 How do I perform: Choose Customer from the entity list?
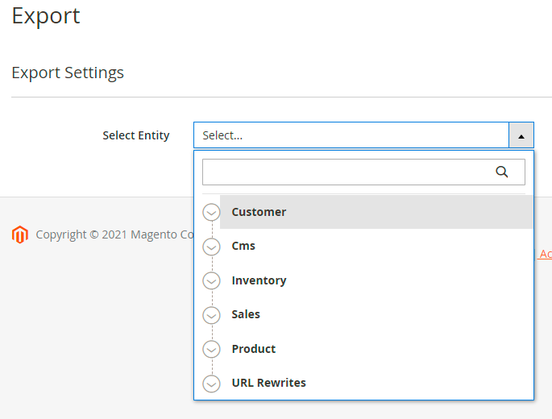(259, 212)
